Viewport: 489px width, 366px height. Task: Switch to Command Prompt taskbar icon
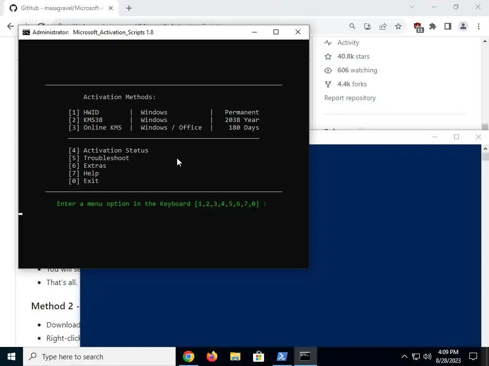tap(305, 356)
